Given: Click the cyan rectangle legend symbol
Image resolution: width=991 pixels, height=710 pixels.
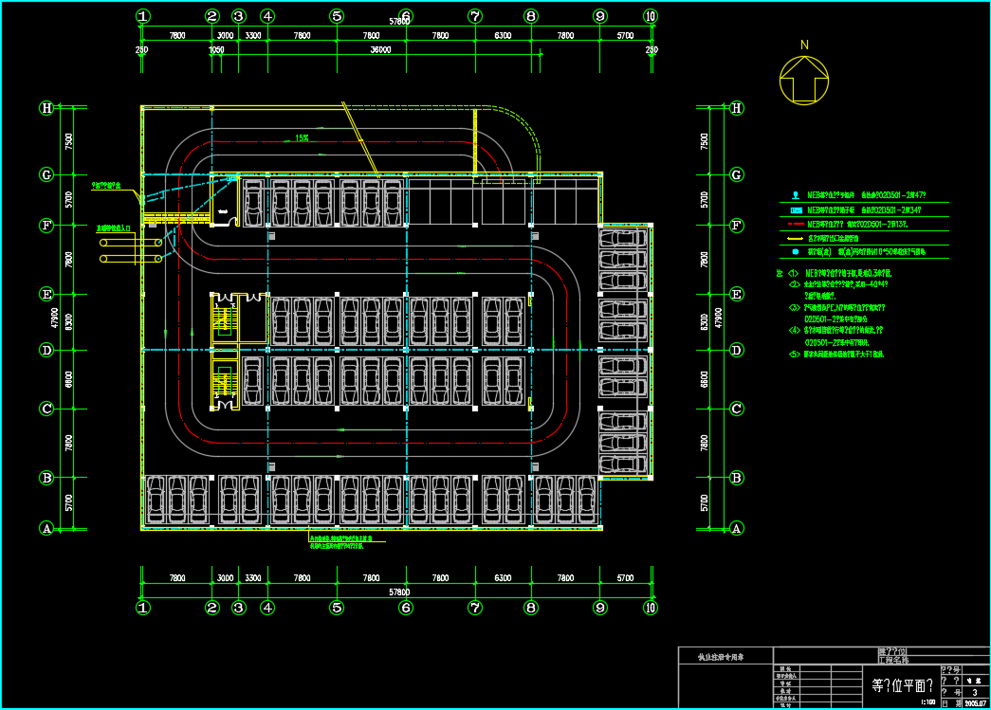Looking at the screenshot, I should point(796,209).
